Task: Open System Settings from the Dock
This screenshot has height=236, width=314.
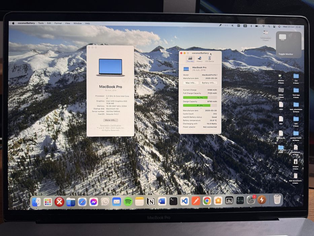Action: [x=251, y=200]
